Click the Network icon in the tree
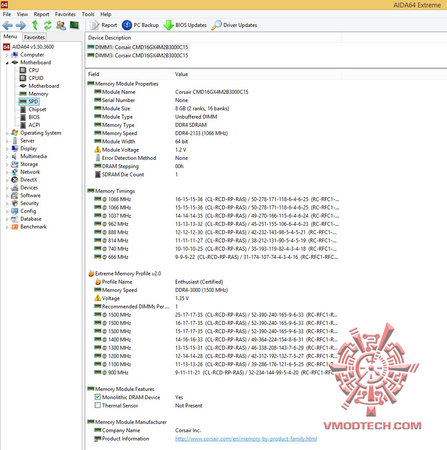The image size is (447, 450). point(15,172)
